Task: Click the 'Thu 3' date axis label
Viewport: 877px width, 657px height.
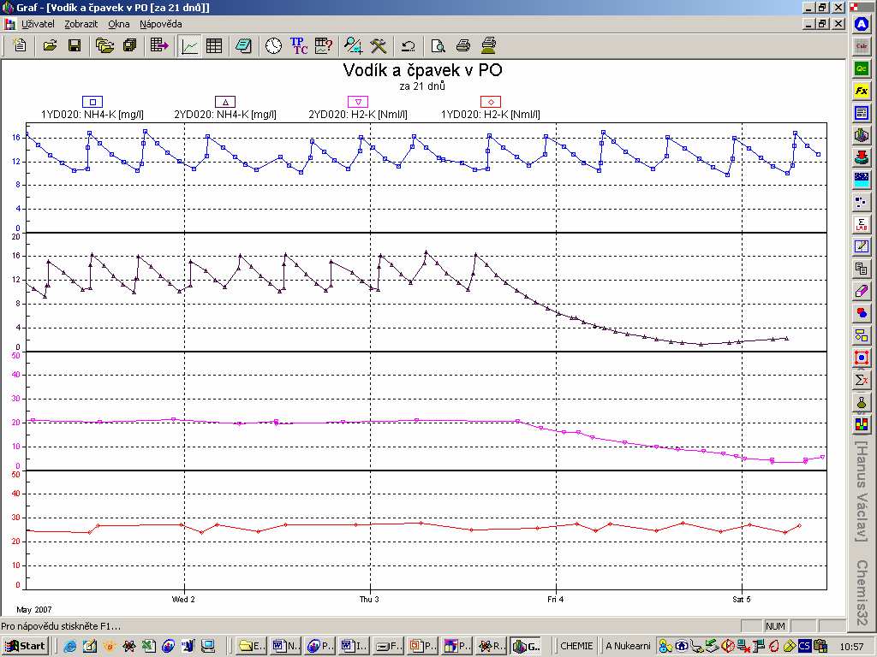Action: coord(369,600)
